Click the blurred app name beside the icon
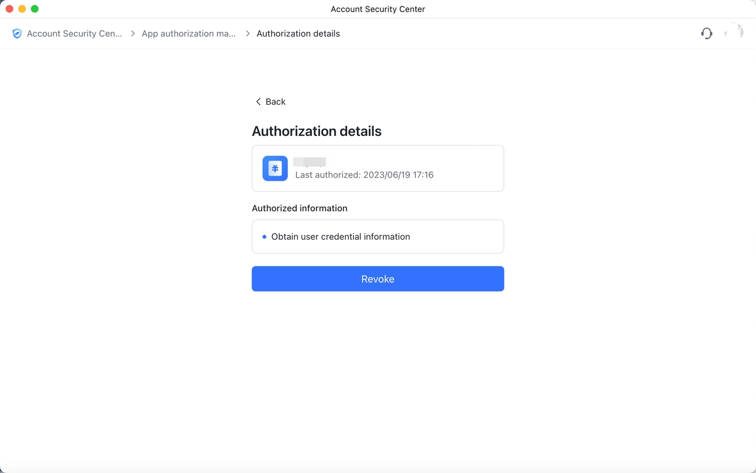756x473 pixels. (309, 161)
